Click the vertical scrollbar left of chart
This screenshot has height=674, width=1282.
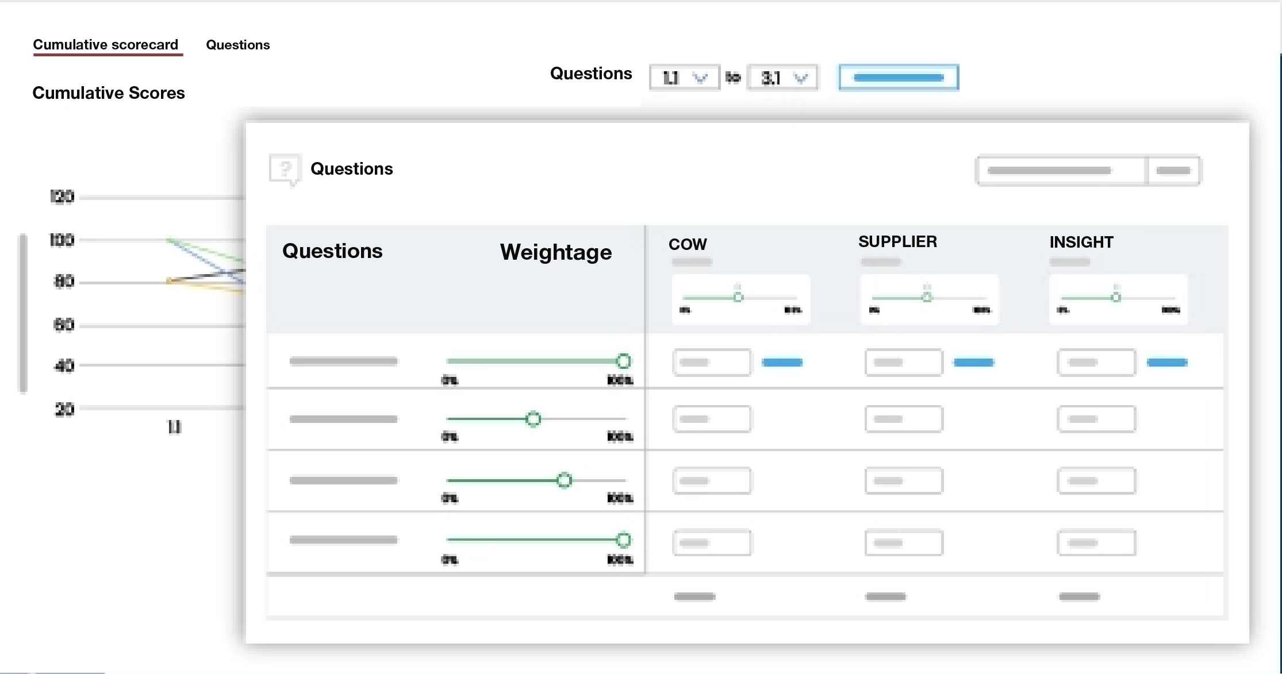pyautogui.click(x=23, y=313)
